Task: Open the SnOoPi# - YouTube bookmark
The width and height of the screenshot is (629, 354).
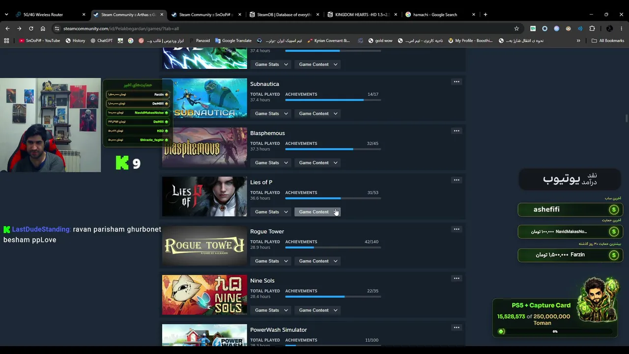Action: tap(39, 41)
